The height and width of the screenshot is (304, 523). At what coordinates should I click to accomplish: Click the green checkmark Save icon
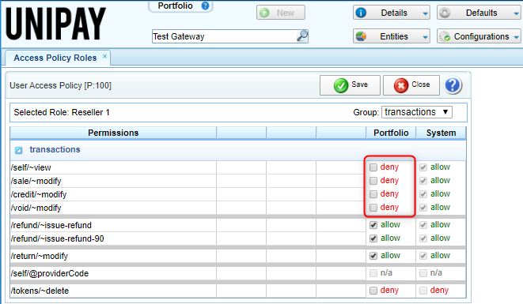point(341,85)
